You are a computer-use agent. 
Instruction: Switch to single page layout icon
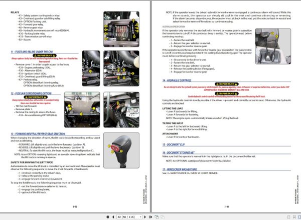[x=288, y=217]
